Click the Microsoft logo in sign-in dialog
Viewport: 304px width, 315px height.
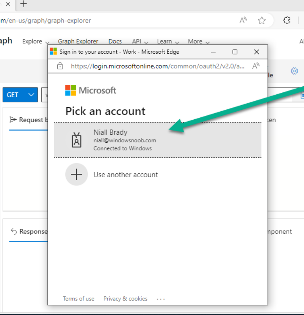coord(91,90)
